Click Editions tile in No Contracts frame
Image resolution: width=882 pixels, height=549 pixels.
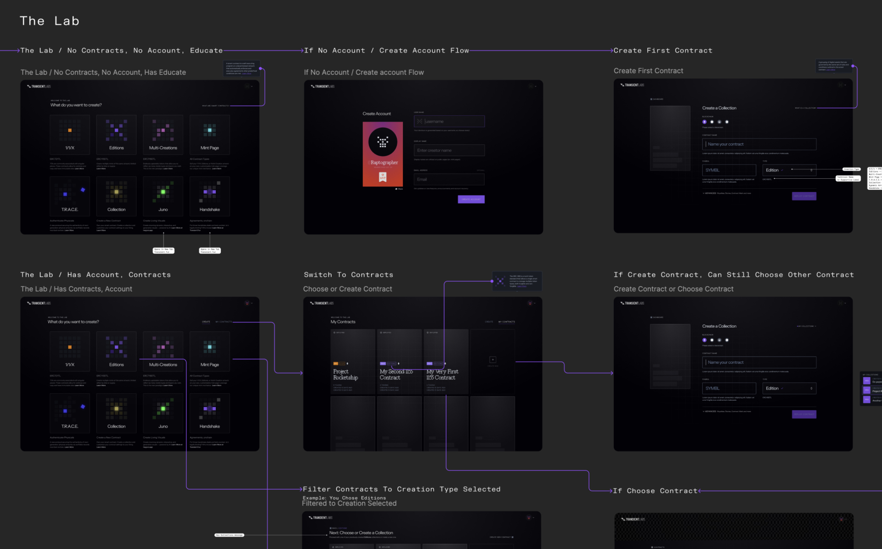[116, 134]
